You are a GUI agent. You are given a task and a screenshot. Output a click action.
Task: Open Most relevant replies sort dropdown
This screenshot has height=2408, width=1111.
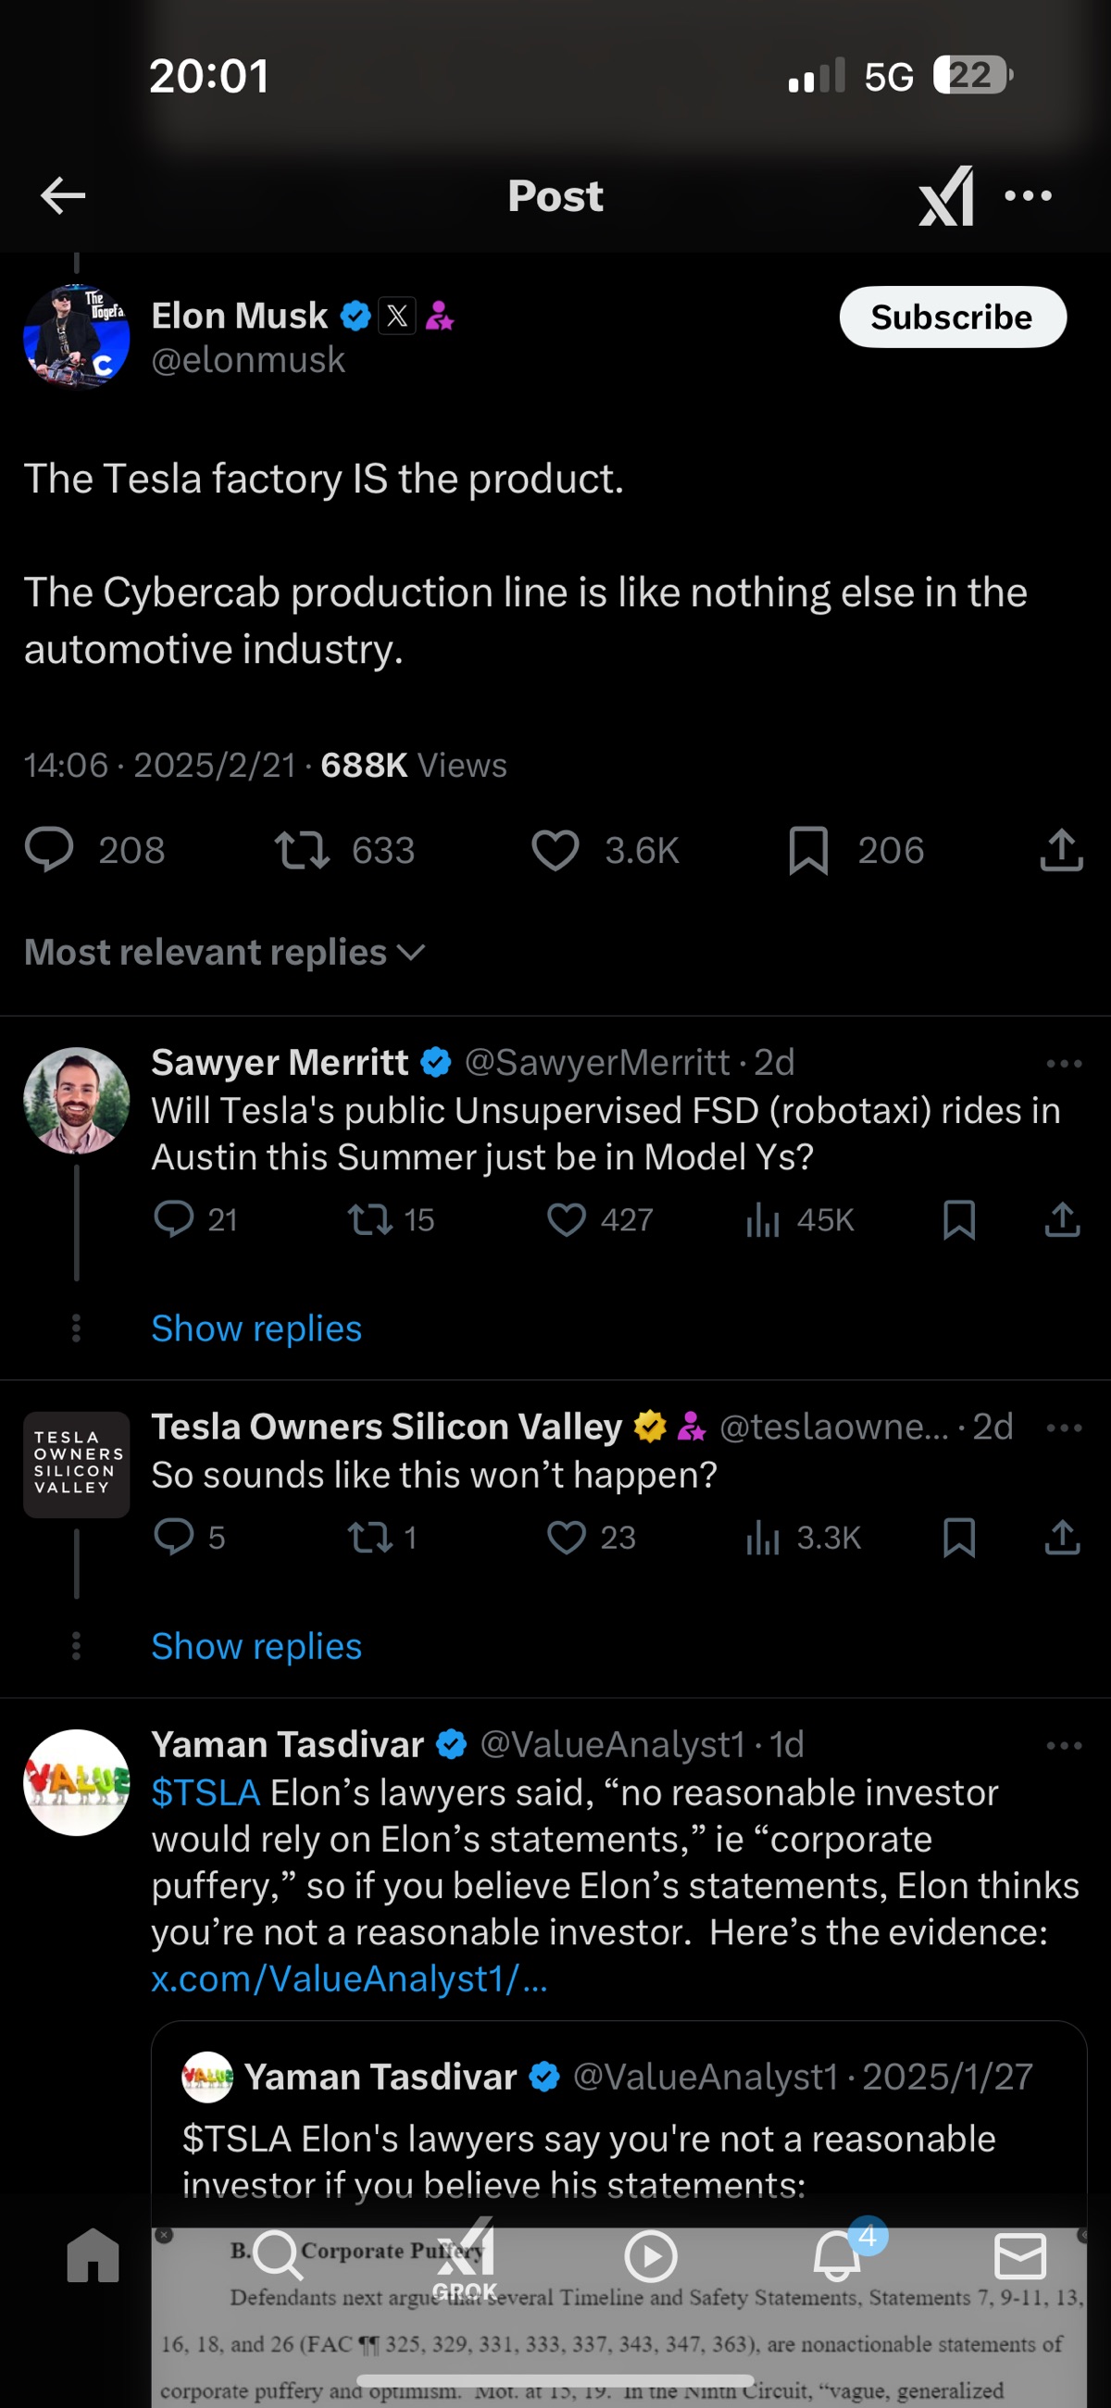tap(224, 953)
